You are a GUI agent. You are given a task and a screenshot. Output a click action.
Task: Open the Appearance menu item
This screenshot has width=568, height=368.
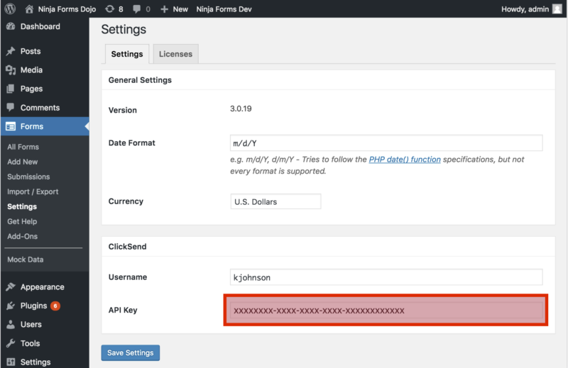click(43, 287)
